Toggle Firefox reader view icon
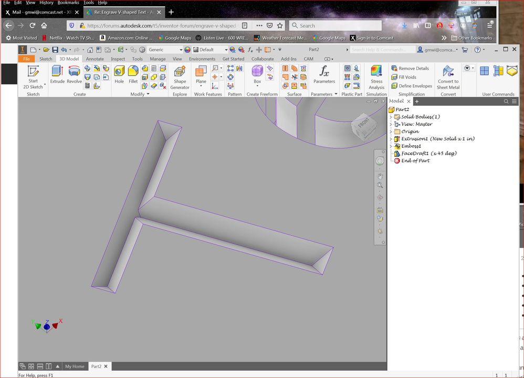Viewport: 524px width, 378px height. [245, 25]
